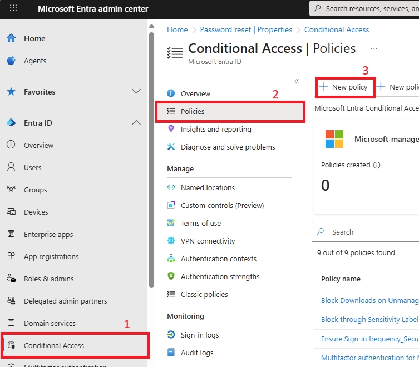Viewport: 419px width, 367px height.
Task: Click the policies Search field
Action: (x=365, y=232)
